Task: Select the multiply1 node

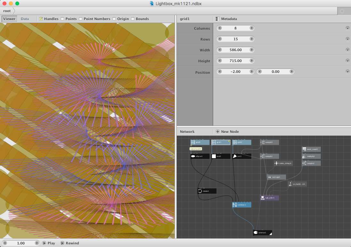Action: pyautogui.click(x=311, y=156)
